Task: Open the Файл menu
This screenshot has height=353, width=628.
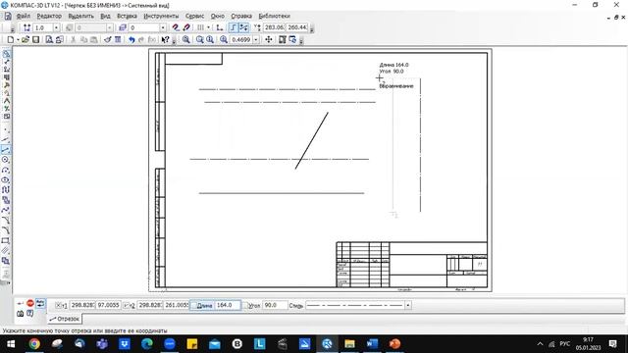Action: (24, 16)
